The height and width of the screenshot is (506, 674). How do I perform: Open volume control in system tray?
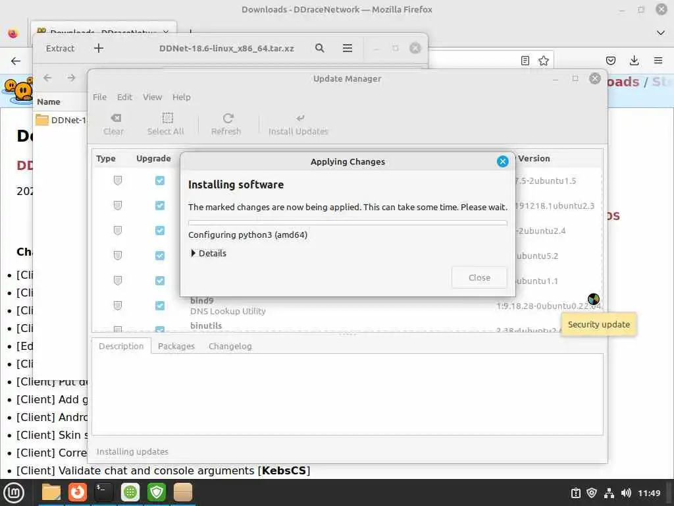[626, 493]
